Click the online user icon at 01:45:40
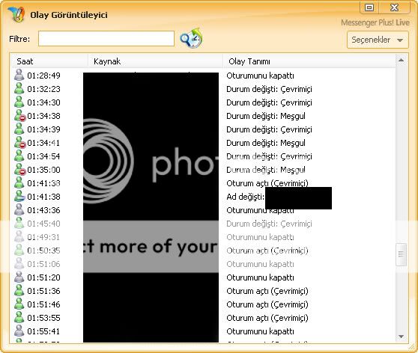418x353 pixels. click(19, 224)
